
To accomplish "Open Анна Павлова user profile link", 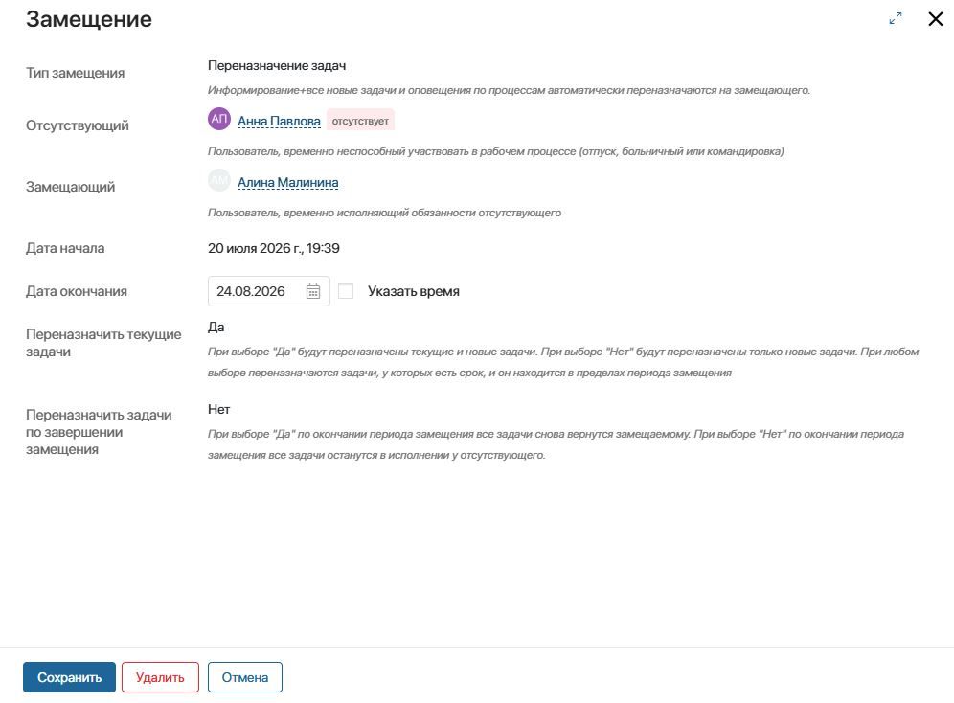I will click(x=279, y=121).
